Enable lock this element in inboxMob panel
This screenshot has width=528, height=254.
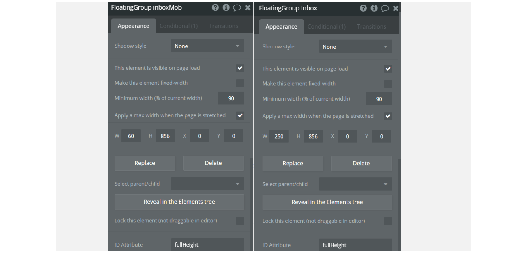pos(240,221)
